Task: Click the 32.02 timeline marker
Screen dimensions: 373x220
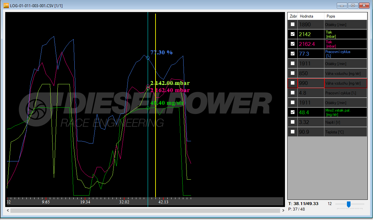Action: point(124,202)
